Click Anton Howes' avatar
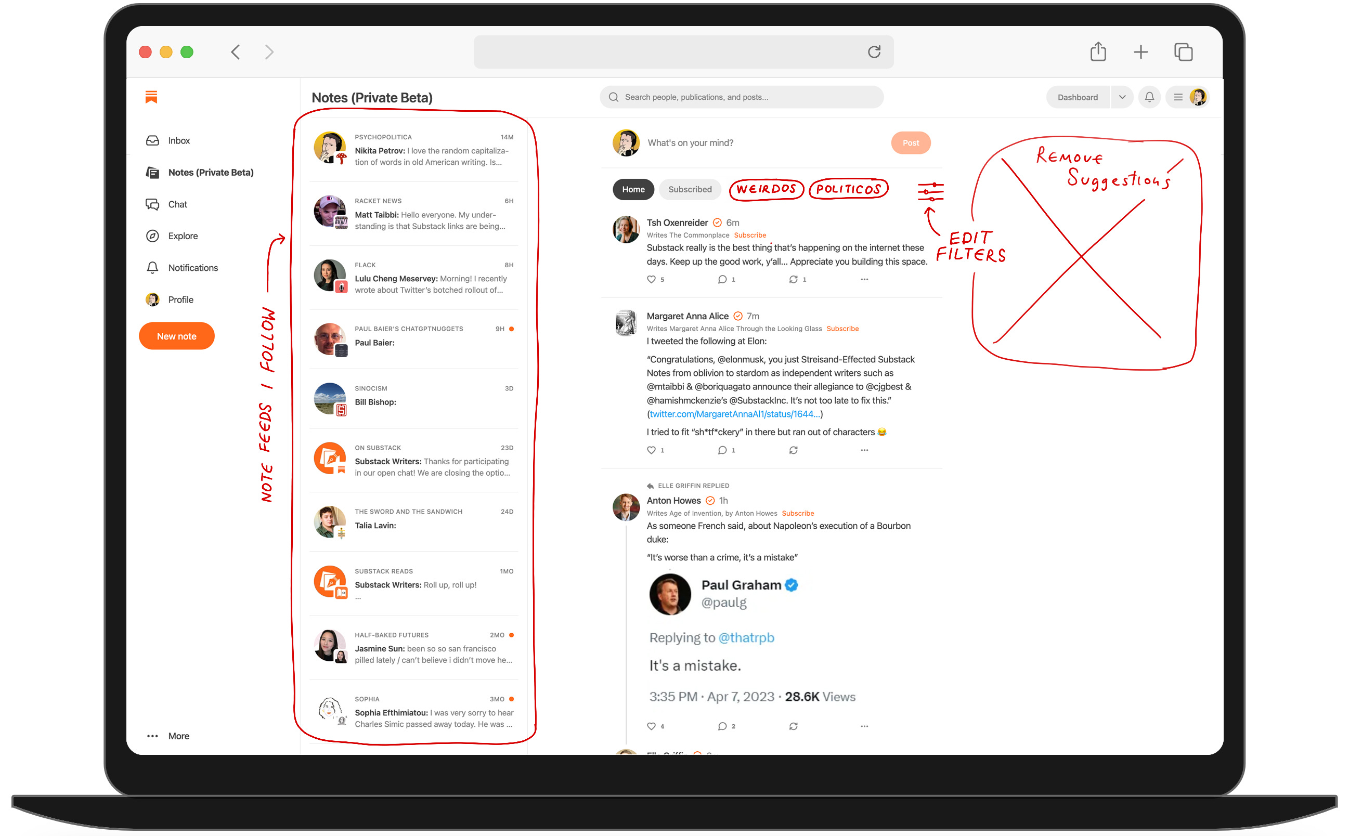 [626, 507]
